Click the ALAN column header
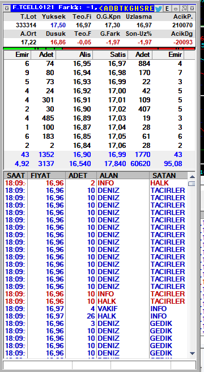The width and height of the screenshot is (204, 372). click(123, 176)
